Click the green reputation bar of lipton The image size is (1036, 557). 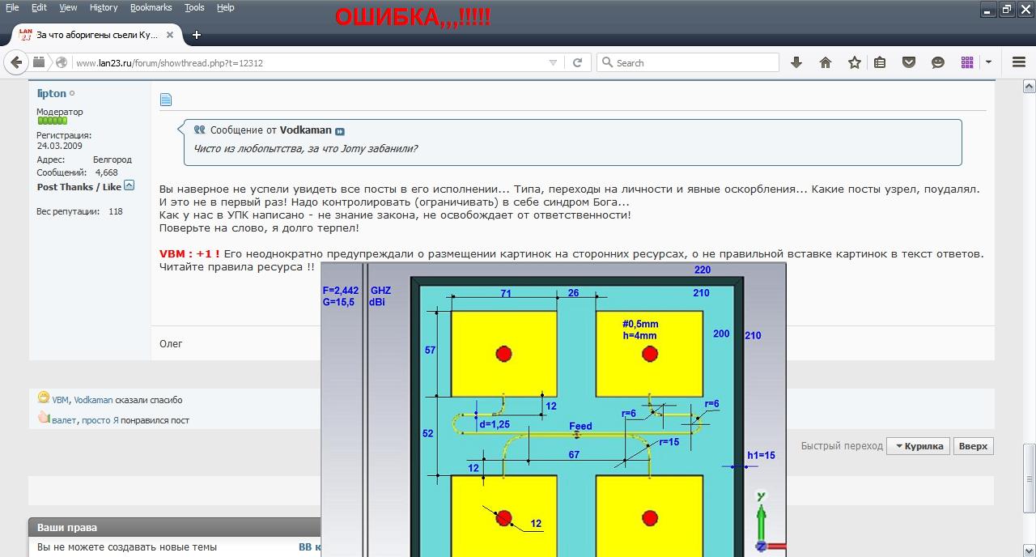[x=52, y=121]
